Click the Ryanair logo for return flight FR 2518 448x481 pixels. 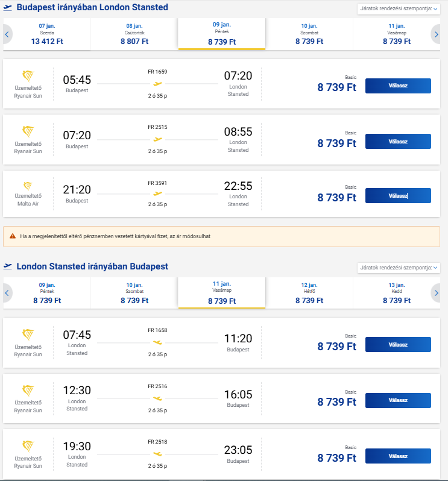[x=28, y=447]
